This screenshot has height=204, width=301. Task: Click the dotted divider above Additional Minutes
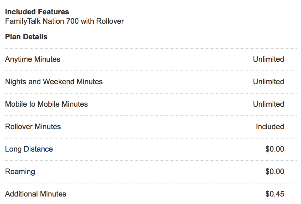(x=151, y=183)
